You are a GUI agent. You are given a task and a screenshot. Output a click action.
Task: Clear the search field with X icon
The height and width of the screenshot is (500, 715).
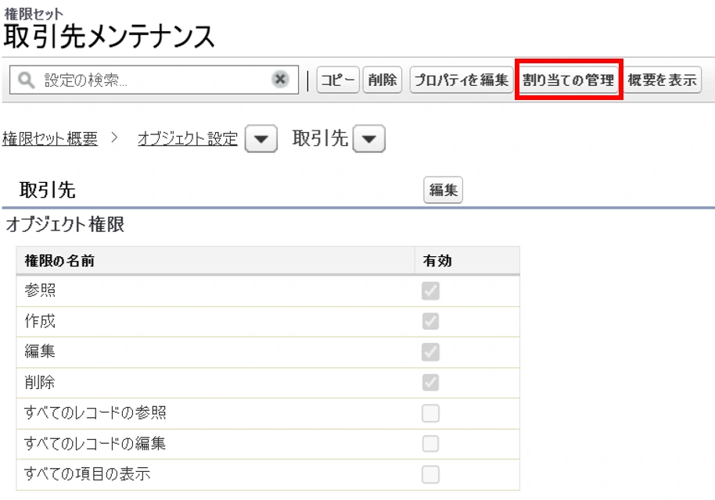tap(280, 79)
